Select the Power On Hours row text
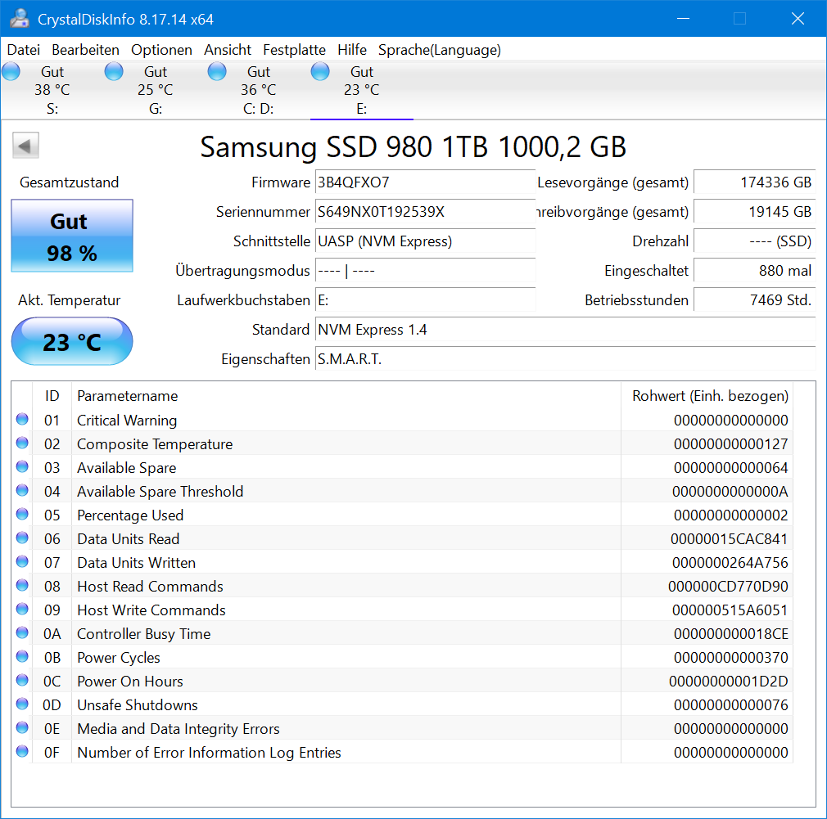The image size is (827, 819). (129, 681)
